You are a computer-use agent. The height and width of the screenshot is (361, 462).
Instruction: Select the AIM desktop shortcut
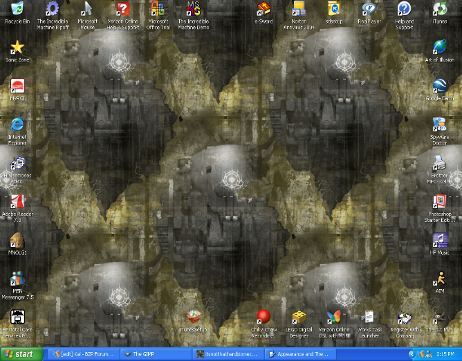[440, 279]
